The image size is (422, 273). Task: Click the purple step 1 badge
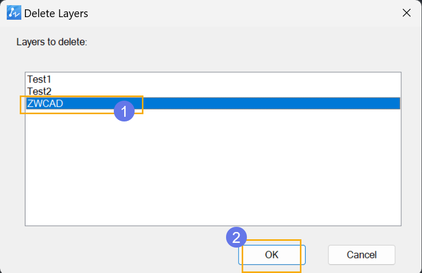click(x=124, y=111)
